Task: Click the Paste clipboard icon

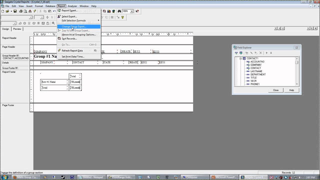Action: pyautogui.click(x=50, y=11)
